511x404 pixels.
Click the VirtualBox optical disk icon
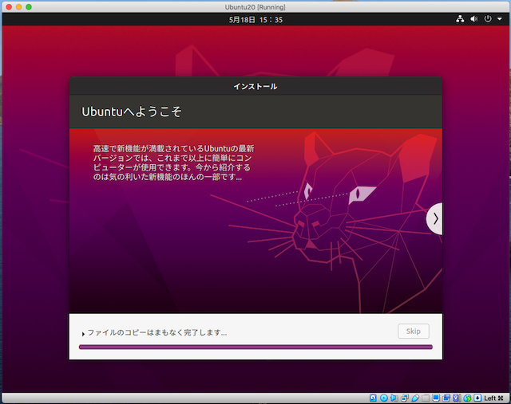click(384, 398)
